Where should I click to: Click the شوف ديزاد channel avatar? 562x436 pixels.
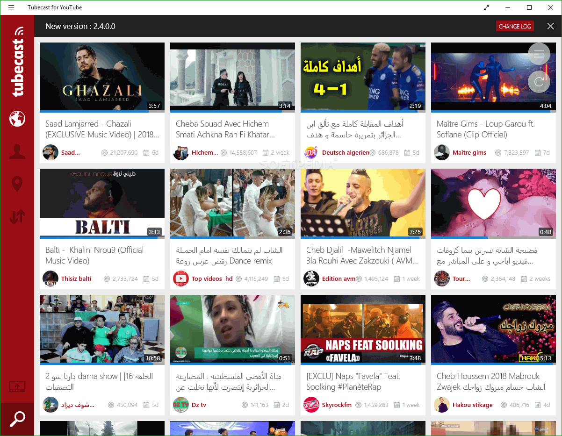coord(50,405)
